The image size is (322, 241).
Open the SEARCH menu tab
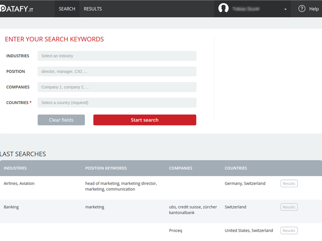click(x=67, y=9)
